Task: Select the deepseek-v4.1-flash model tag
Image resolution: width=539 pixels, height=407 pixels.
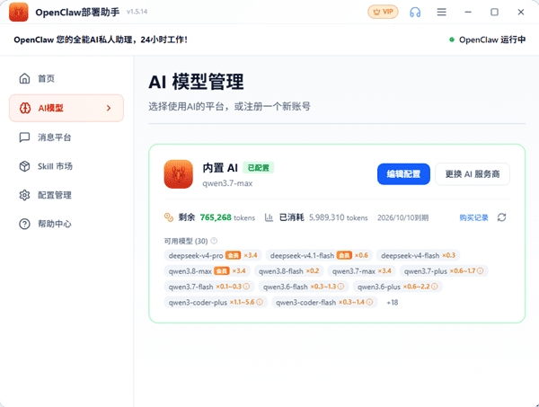Action: 319,255
